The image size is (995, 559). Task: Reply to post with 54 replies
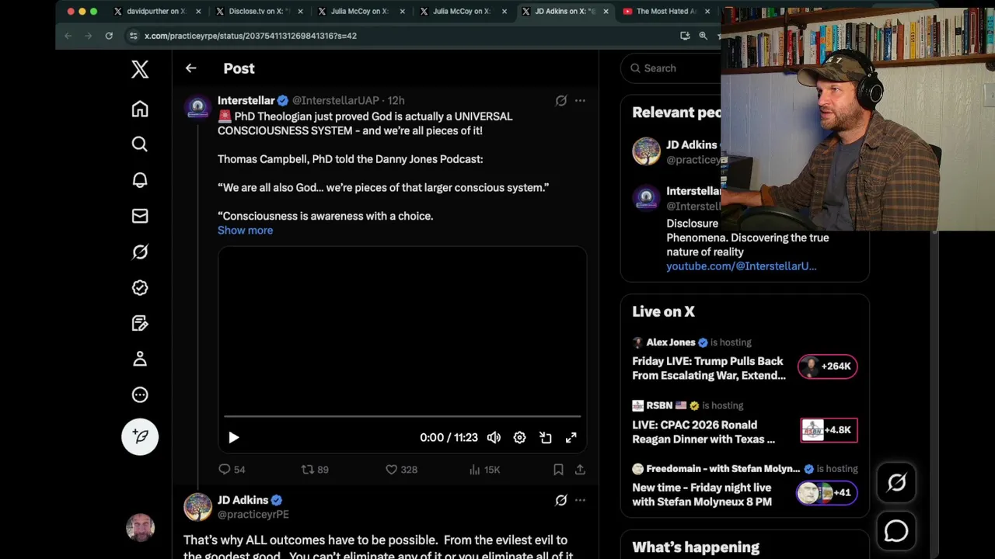pos(232,470)
